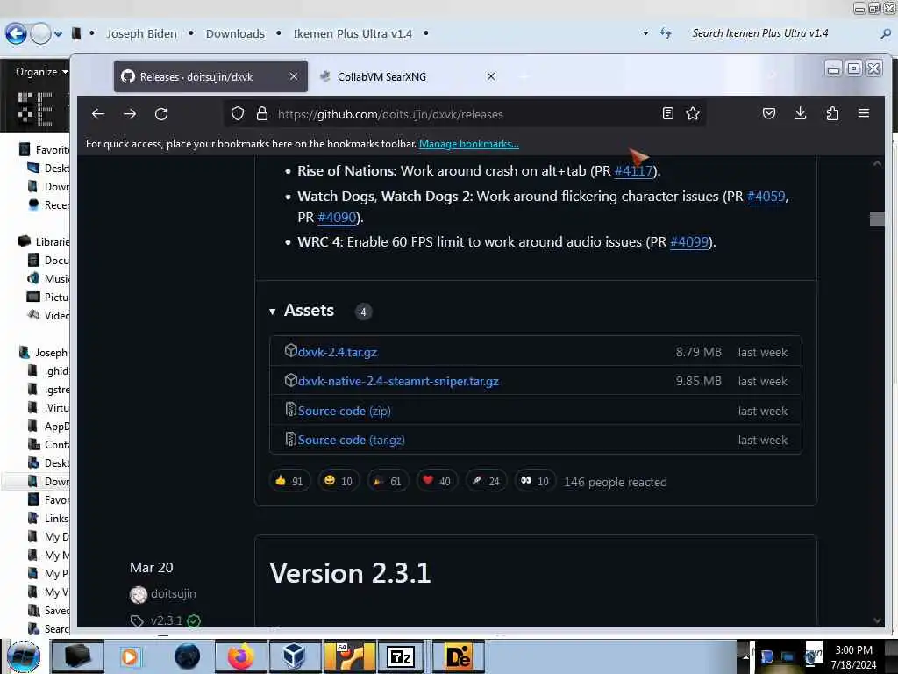Open v2.3.1 tag link

167,620
